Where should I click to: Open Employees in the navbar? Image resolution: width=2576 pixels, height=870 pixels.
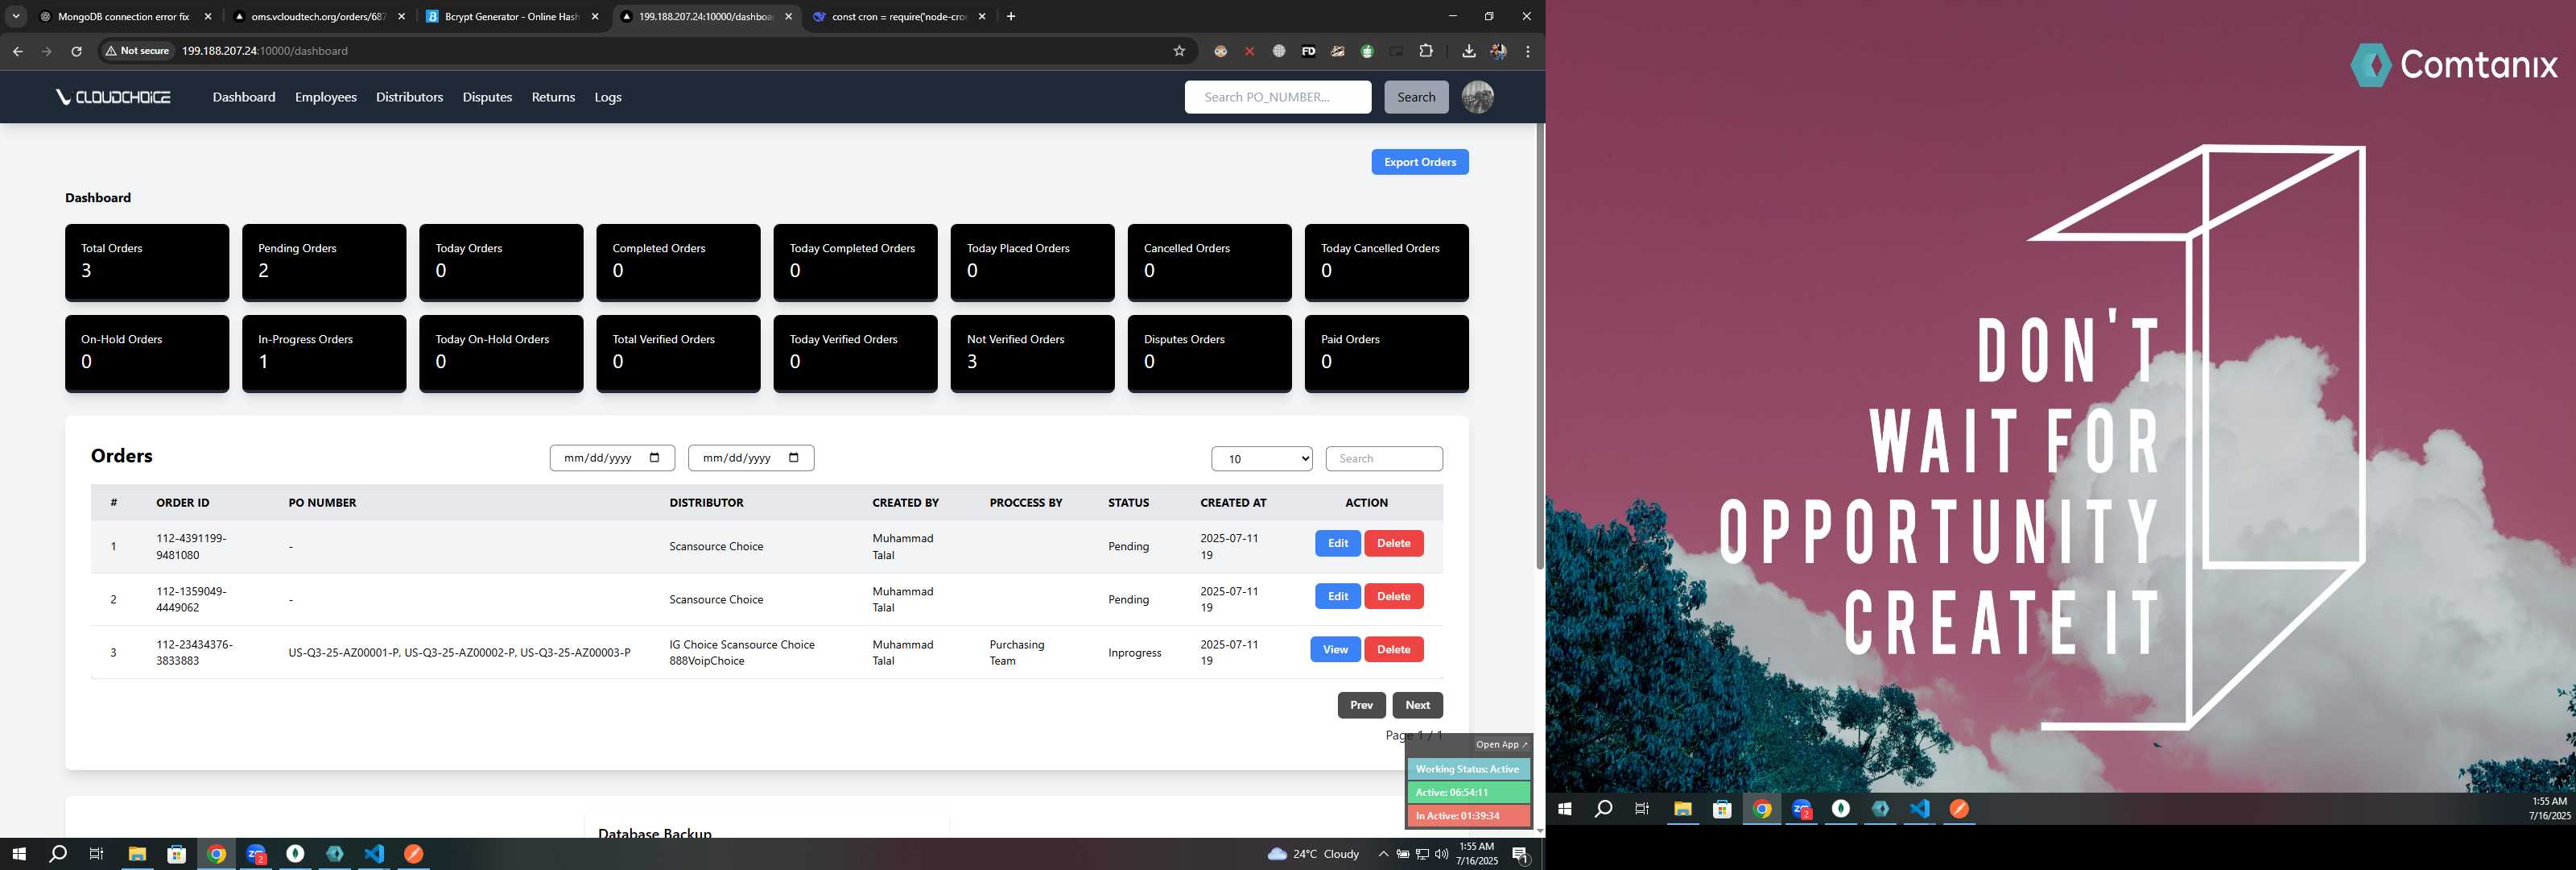[326, 97]
